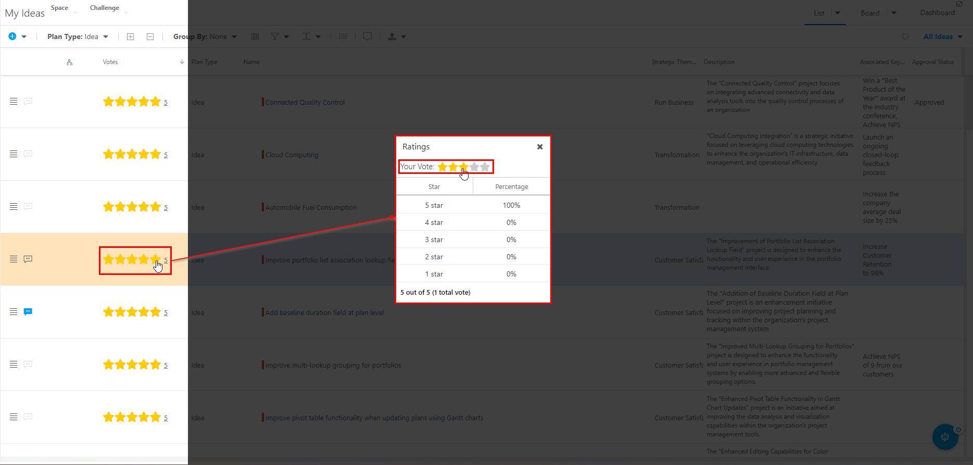Click the Percentage column header in Ratings
The width and height of the screenshot is (973, 465).
[511, 187]
